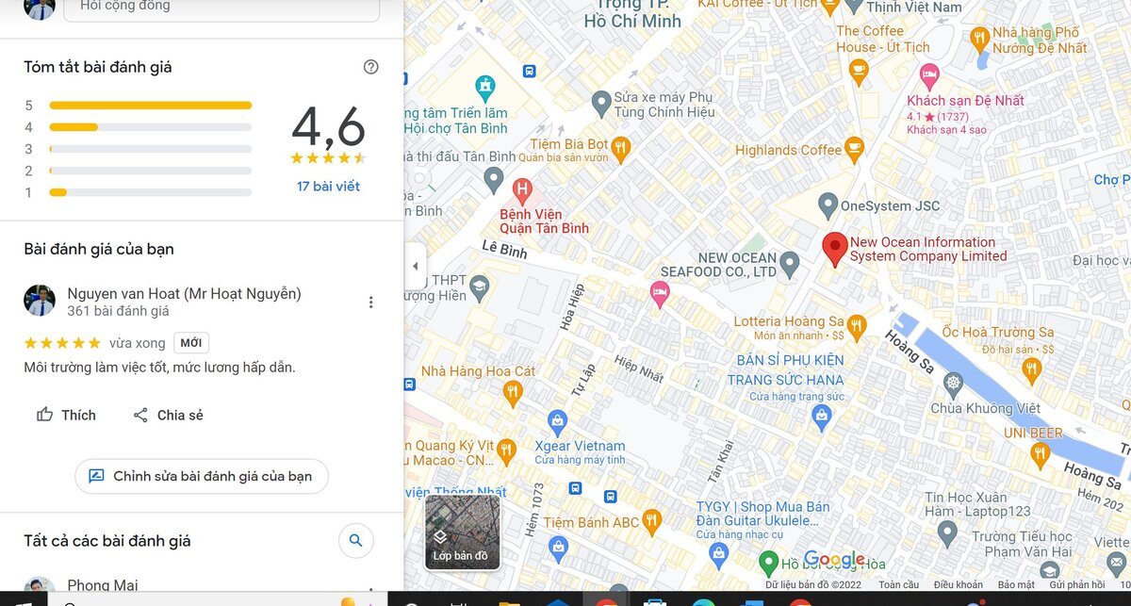Click Chỉnh sửa bài đánh giá của bạn

pyautogui.click(x=202, y=476)
